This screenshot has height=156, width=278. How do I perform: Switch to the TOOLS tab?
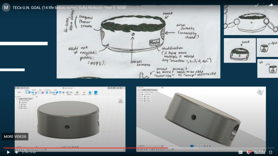(x=55, y=90)
